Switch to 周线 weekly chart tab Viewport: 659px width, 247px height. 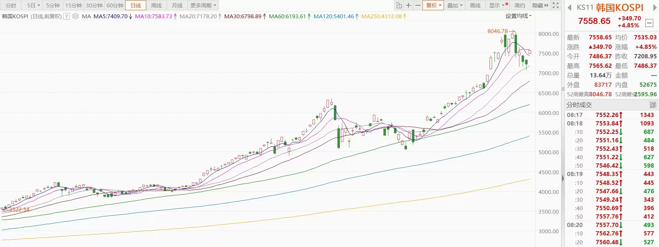pyautogui.click(x=156, y=5)
